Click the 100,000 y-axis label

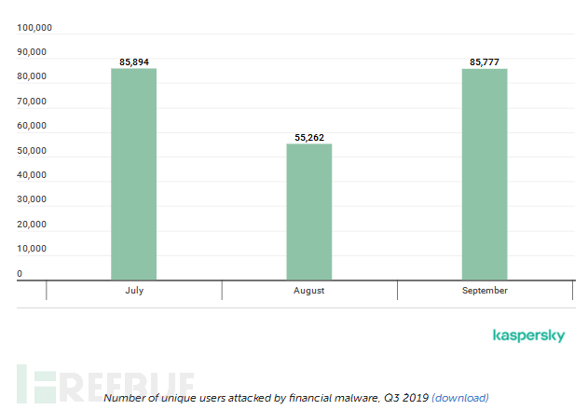click(34, 28)
